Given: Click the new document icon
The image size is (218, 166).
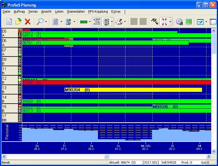Looking at the screenshot, I should (9, 21).
